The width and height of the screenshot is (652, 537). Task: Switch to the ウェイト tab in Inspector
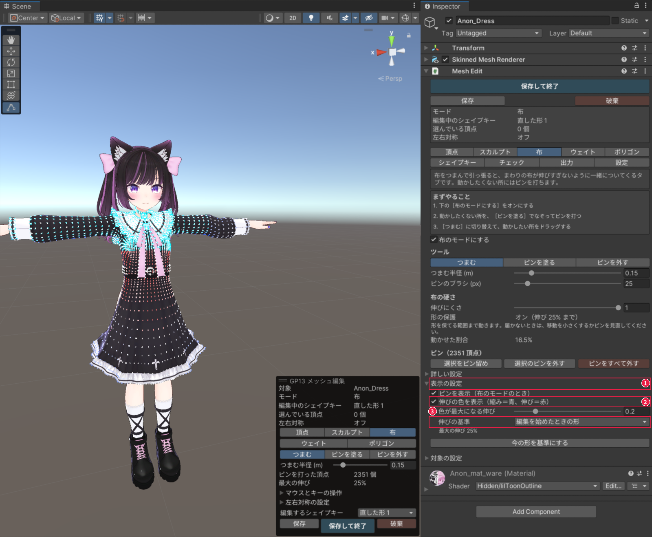tap(583, 152)
